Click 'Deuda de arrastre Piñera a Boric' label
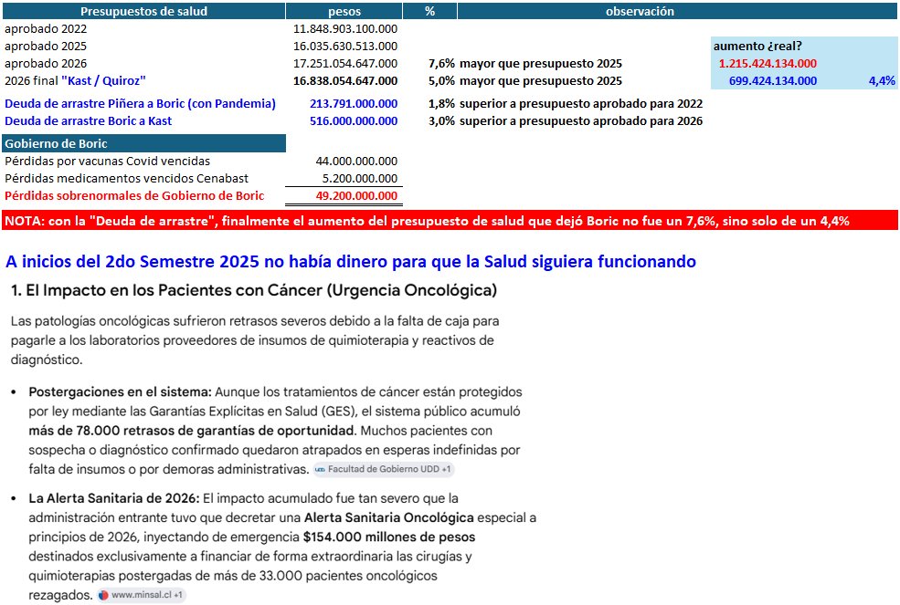The height and width of the screenshot is (605, 900). click(140, 103)
